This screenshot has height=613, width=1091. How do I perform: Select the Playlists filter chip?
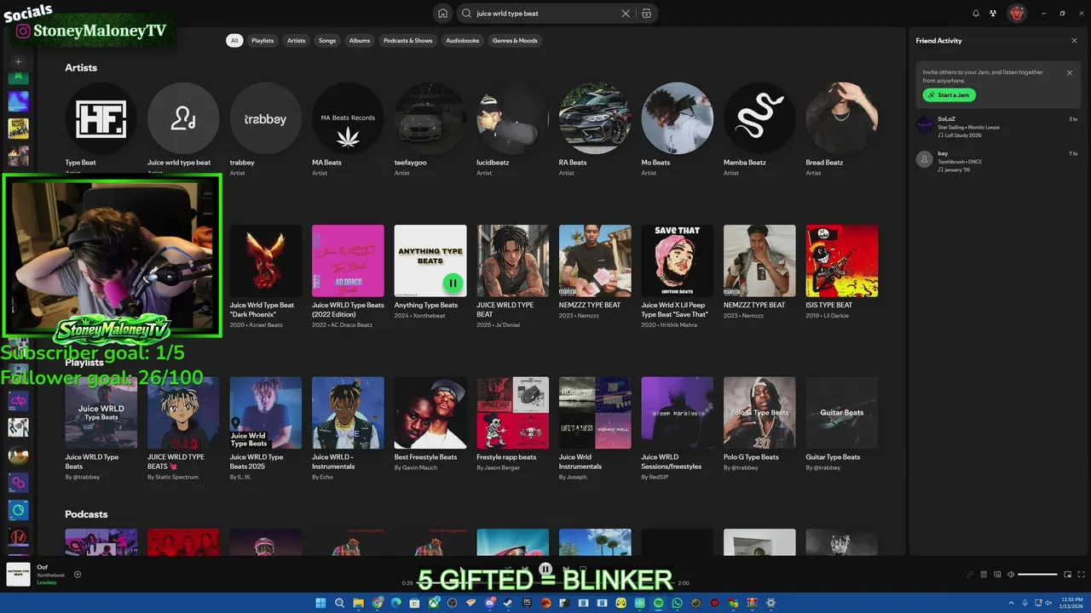[x=263, y=40]
